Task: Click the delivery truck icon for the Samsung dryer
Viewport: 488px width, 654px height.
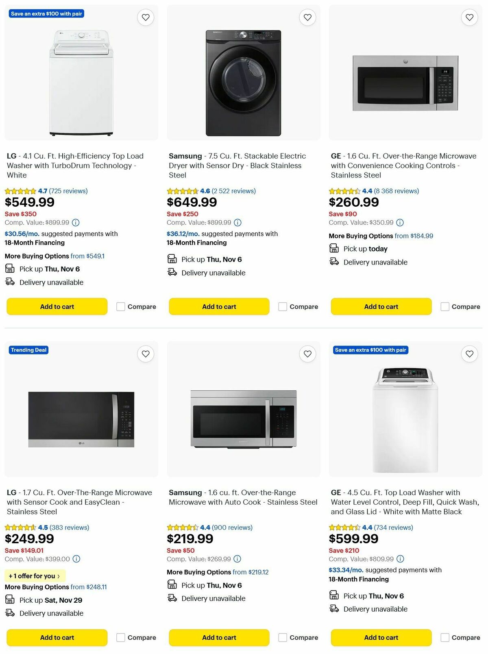Action: click(171, 273)
